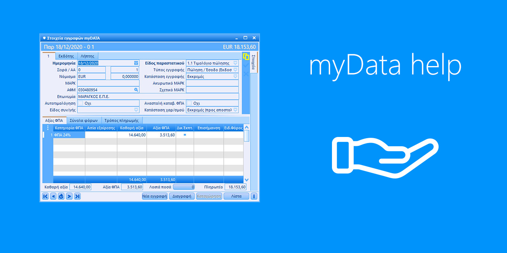Click the Ειδ.Φόρος column header
This screenshot has height=253, width=507.
(234, 128)
